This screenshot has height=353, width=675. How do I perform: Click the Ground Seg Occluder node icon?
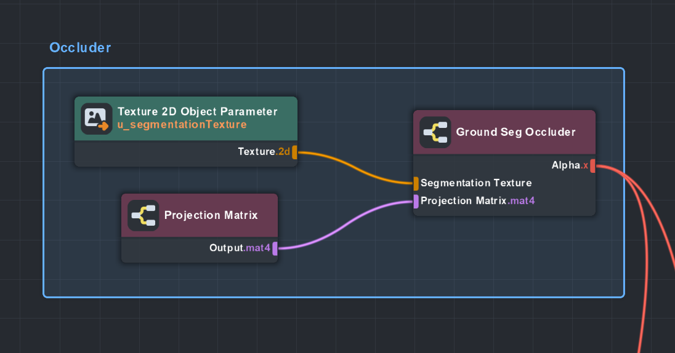click(435, 132)
